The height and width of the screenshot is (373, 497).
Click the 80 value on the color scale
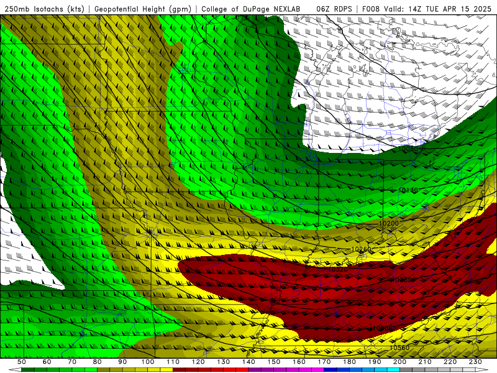tap(98, 362)
